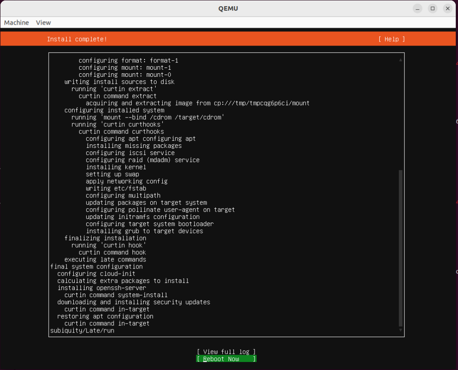
Task: Minimize the QEMU window
Action: tap(417, 8)
